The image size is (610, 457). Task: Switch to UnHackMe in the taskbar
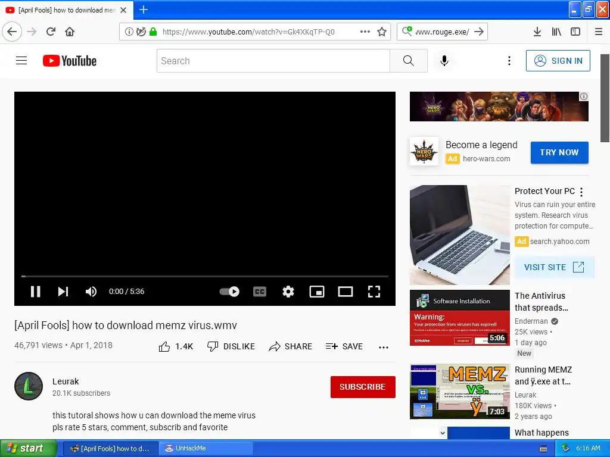click(206, 449)
